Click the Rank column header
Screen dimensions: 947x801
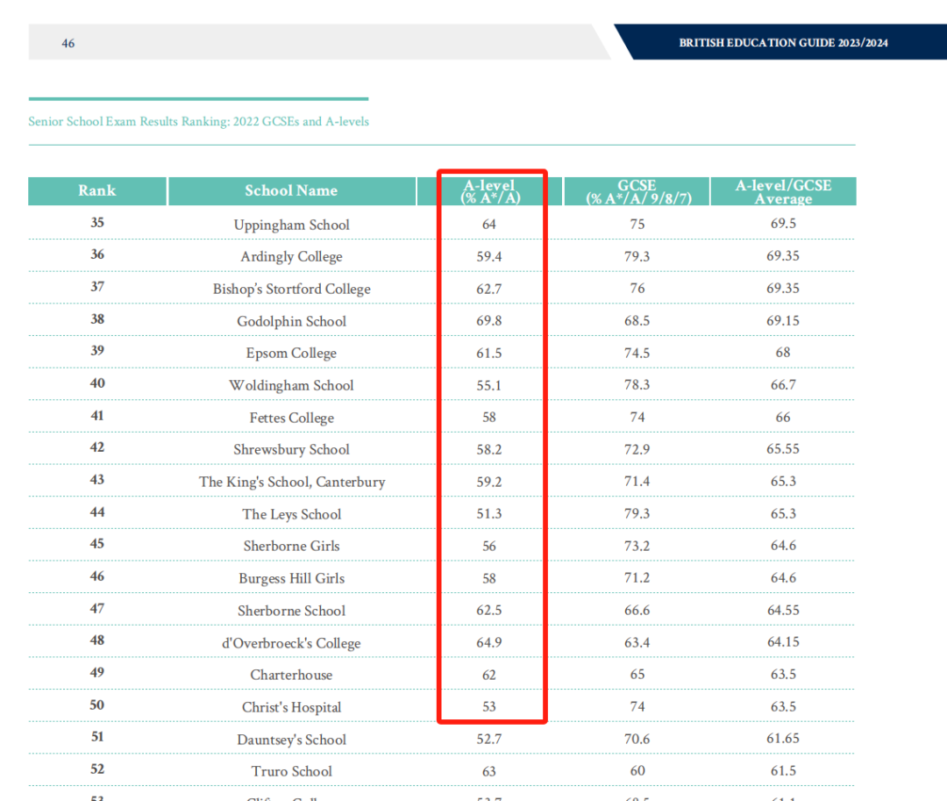pos(97,191)
